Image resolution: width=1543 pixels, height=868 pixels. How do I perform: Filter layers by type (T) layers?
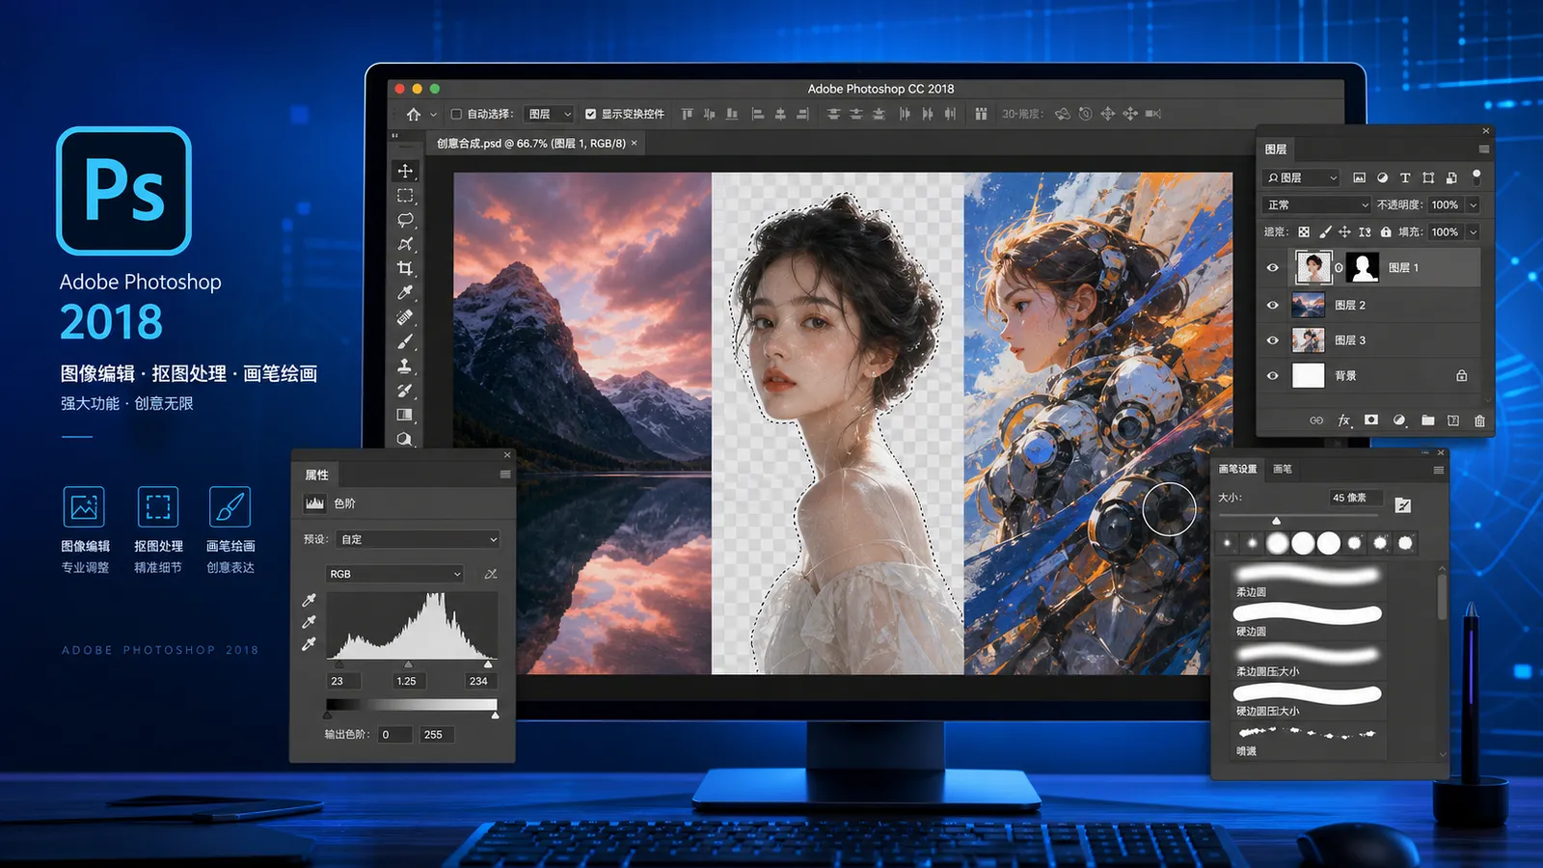pos(1405,177)
